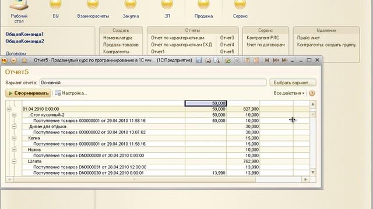Collapse the Диван для отдыха group
Viewport: 373px width, 209px height.
pos(14,127)
